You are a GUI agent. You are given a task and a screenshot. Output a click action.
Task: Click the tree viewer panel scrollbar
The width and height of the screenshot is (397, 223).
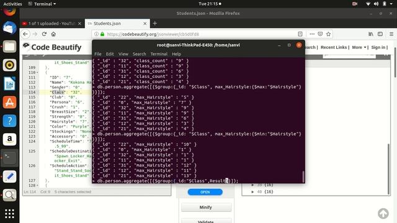[x=388, y=168]
